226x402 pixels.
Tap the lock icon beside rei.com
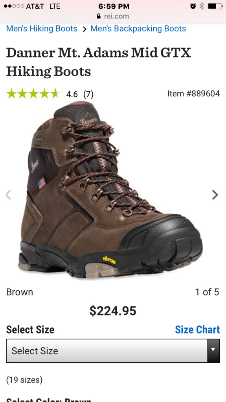(x=99, y=16)
